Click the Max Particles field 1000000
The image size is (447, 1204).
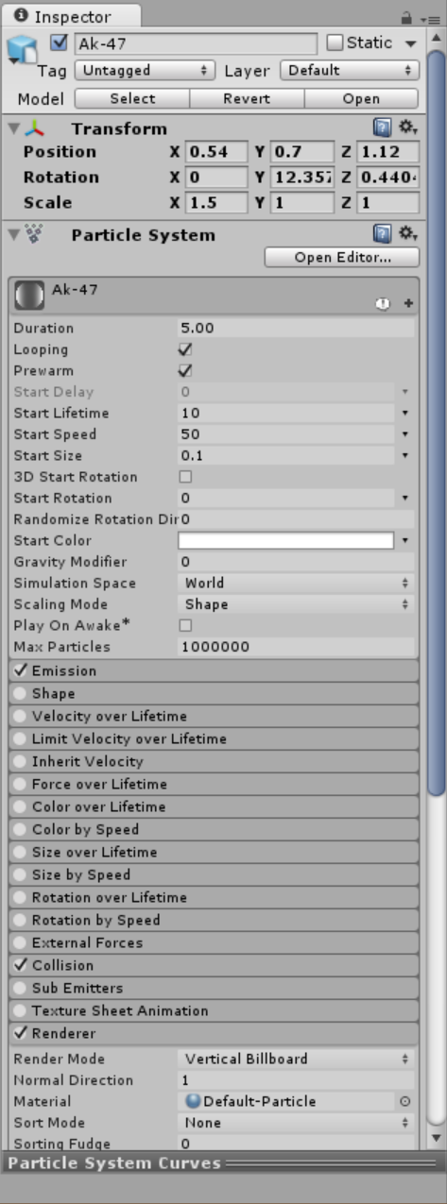tap(296, 647)
